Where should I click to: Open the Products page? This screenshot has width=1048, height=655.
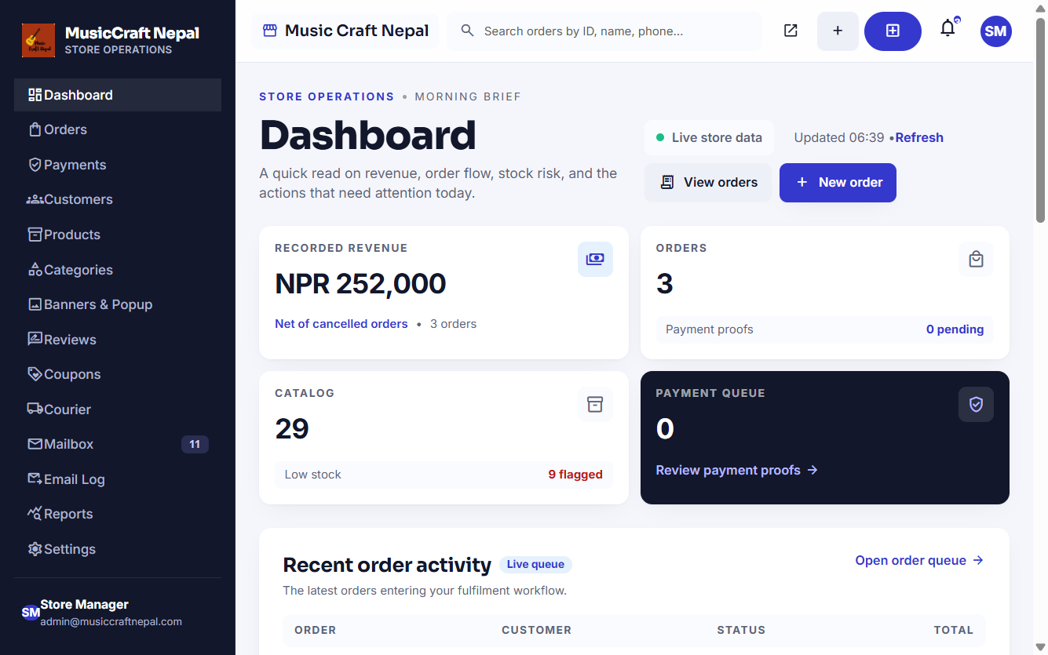(118, 235)
